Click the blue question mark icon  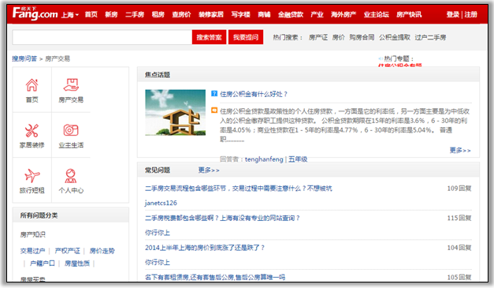tap(214, 94)
